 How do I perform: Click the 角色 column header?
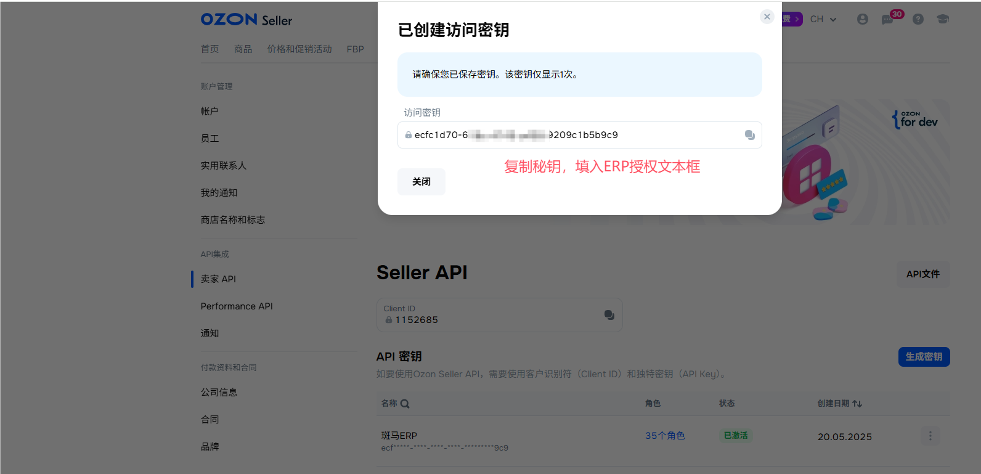653,404
